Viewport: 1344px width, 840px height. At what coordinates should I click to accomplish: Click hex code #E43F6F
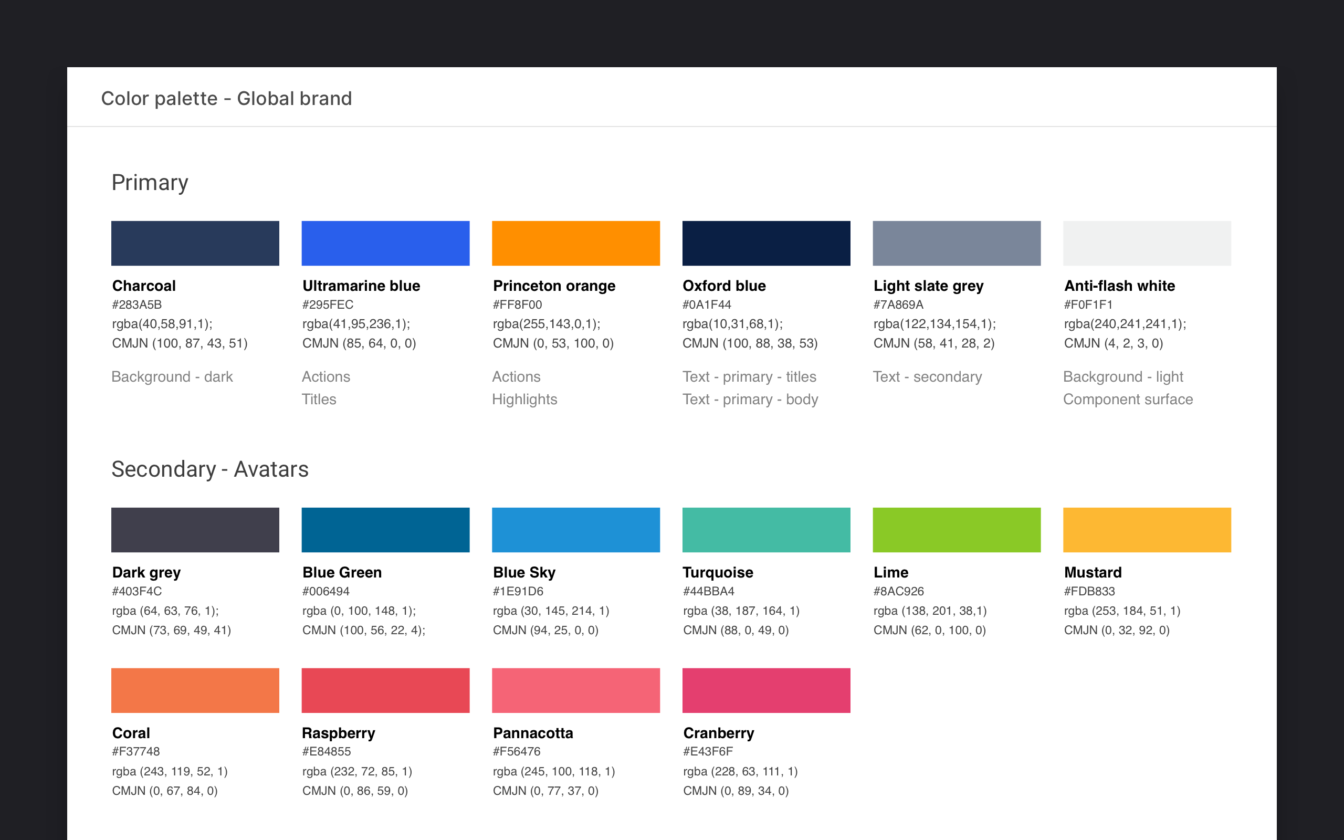[x=708, y=752]
